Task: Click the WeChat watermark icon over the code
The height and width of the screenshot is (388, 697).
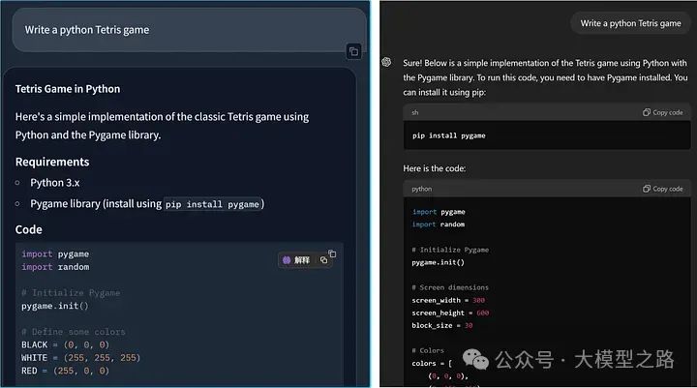Action: [x=482, y=360]
